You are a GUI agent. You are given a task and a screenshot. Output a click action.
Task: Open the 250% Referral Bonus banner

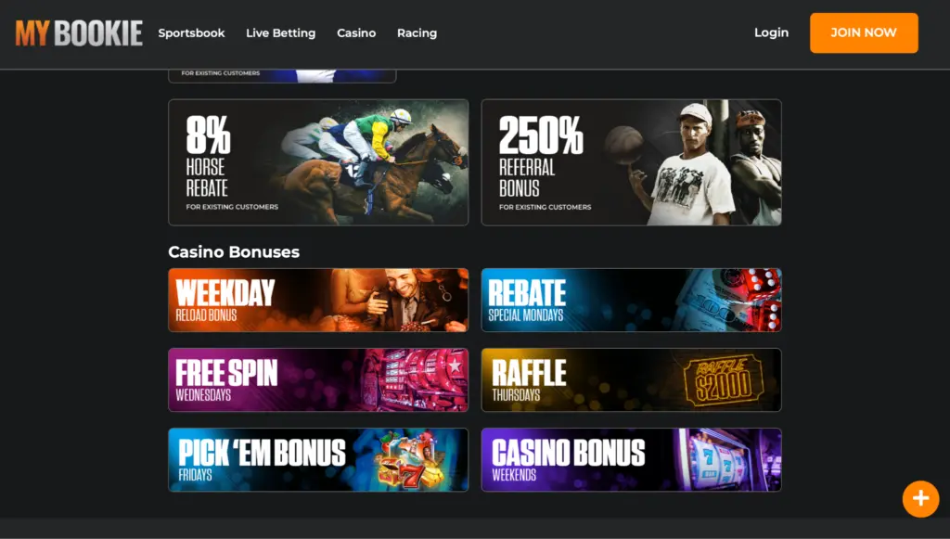631,162
